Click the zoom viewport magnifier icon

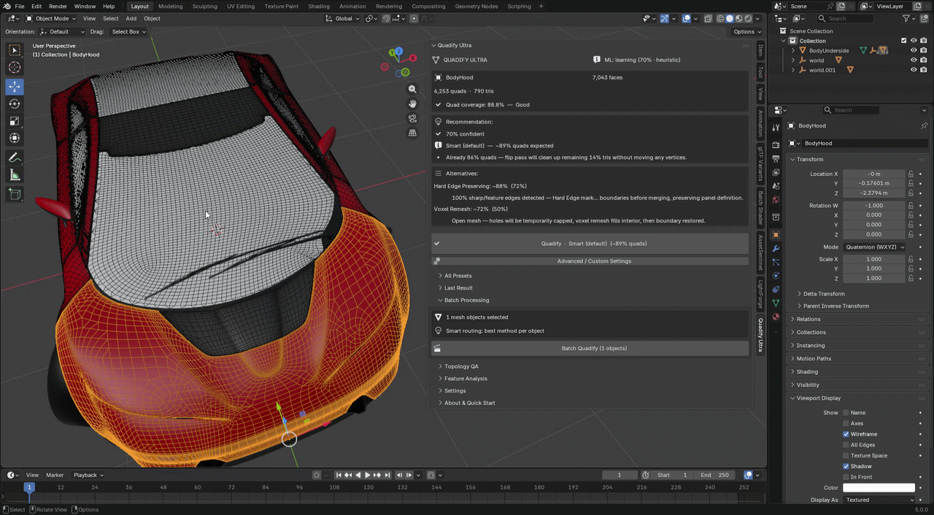pyautogui.click(x=412, y=89)
